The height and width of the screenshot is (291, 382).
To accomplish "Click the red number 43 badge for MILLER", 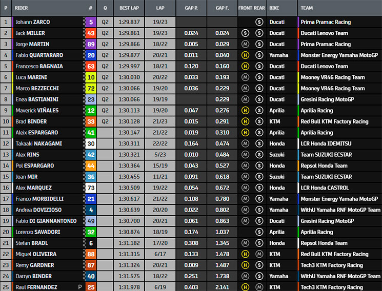I will 91,33.
